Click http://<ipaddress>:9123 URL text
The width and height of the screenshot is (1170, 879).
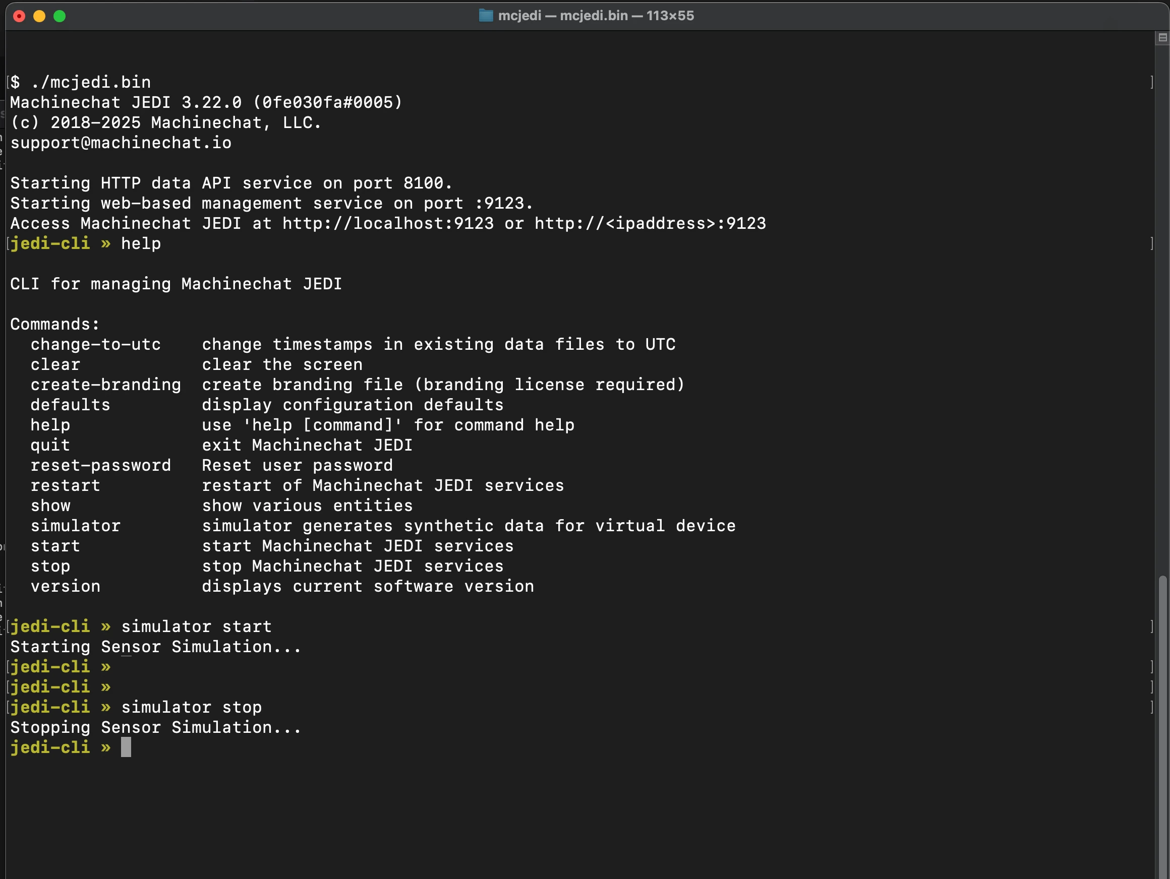[650, 223]
